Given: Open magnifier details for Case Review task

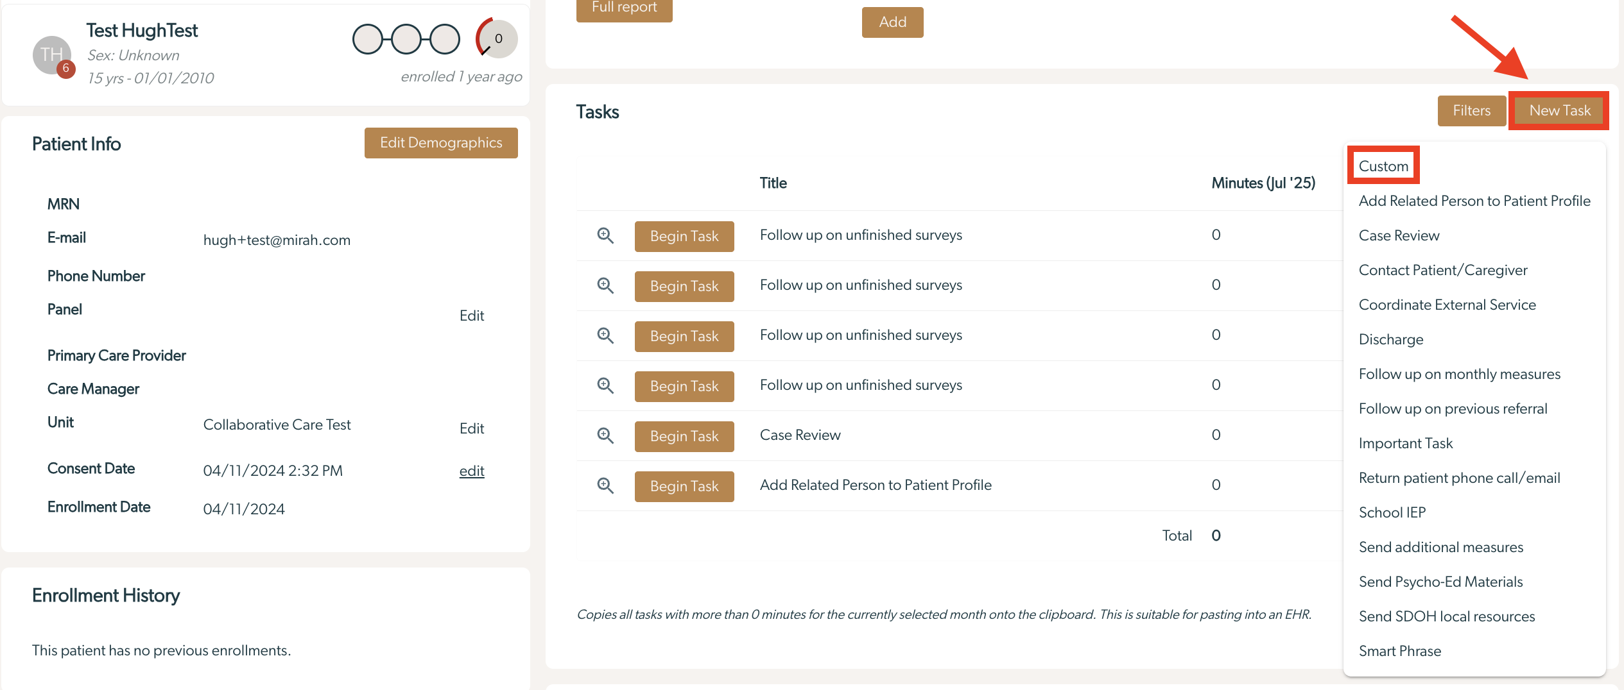Looking at the screenshot, I should pyautogui.click(x=605, y=435).
